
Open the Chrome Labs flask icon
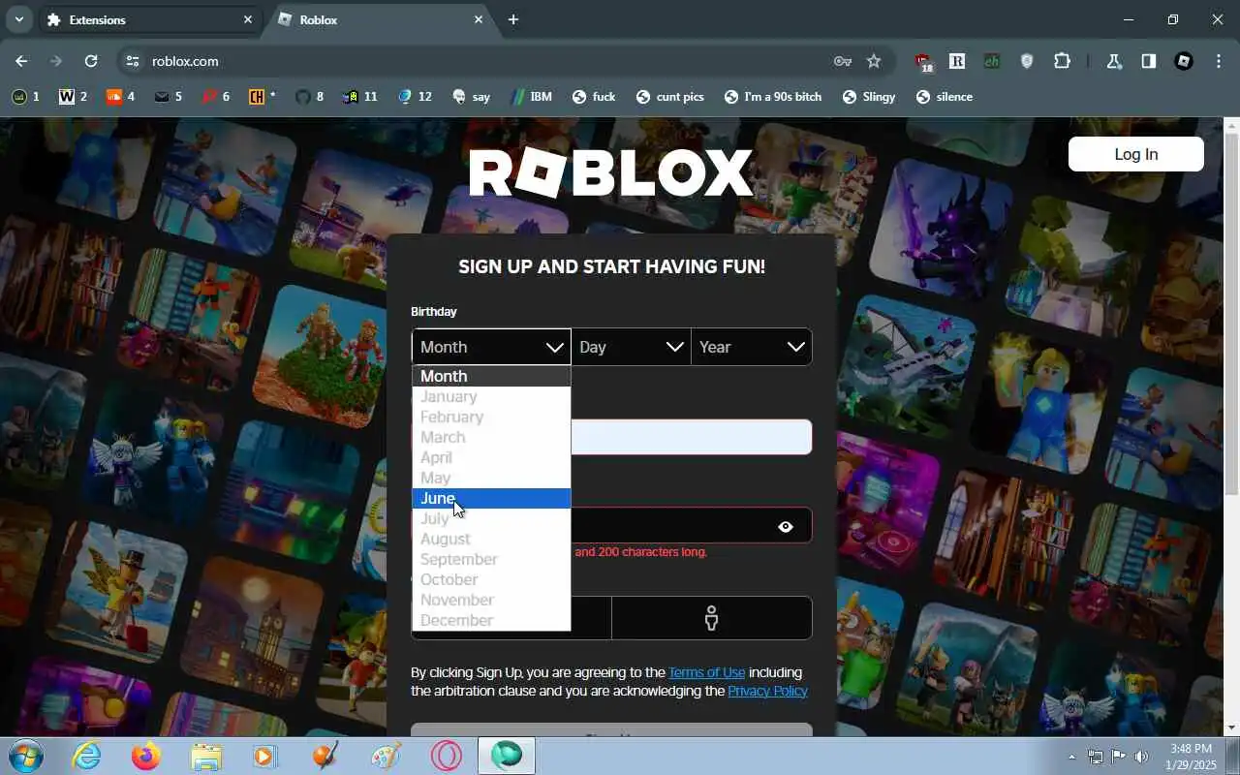click(1114, 61)
